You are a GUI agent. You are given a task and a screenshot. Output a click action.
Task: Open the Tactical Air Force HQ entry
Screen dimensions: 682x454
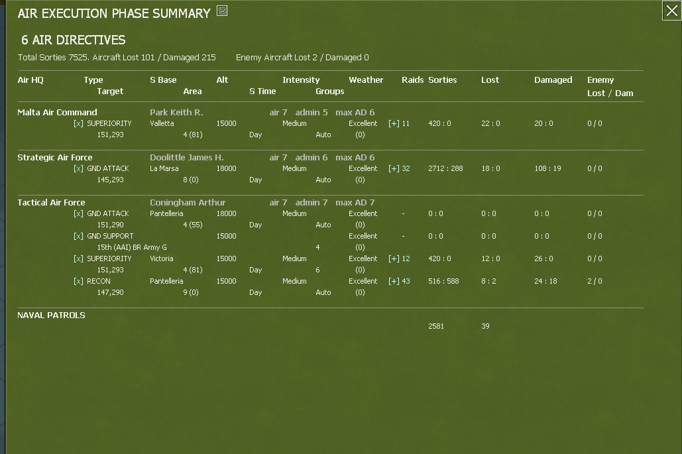click(51, 203)
